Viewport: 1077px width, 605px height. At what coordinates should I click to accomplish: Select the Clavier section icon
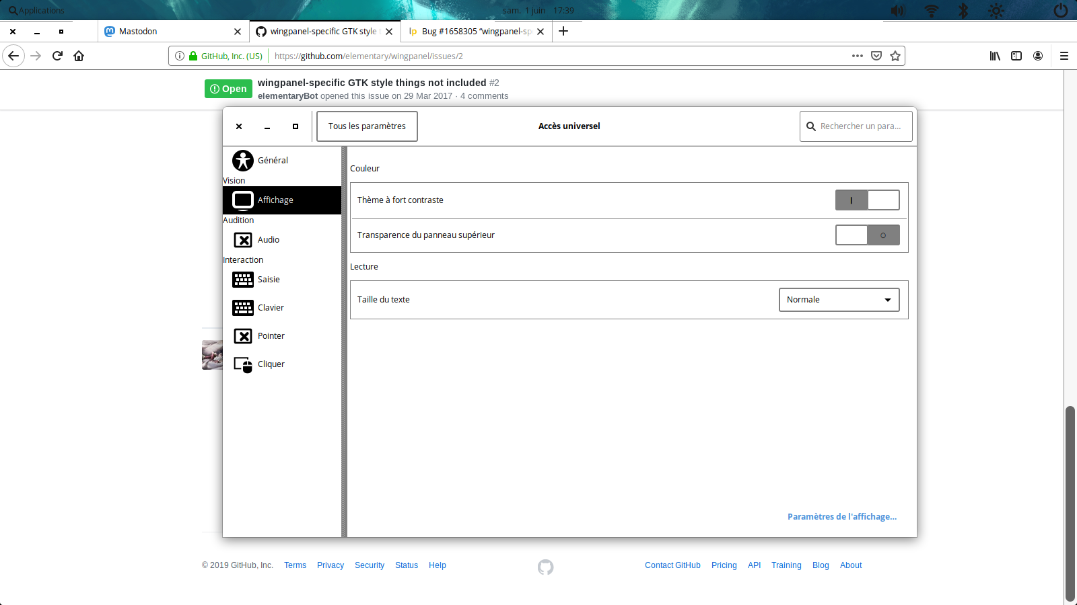243,308
